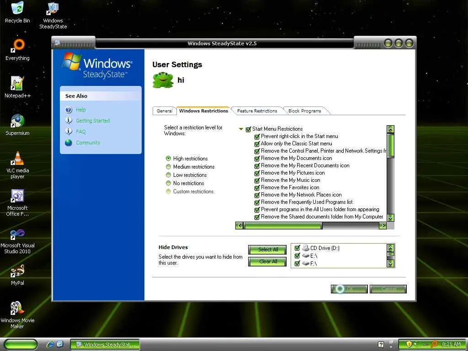The height and width of the screenshot is (351, 468).
Task: Click restrictions list scroll left arrow
Action: [x=239, y=226]
